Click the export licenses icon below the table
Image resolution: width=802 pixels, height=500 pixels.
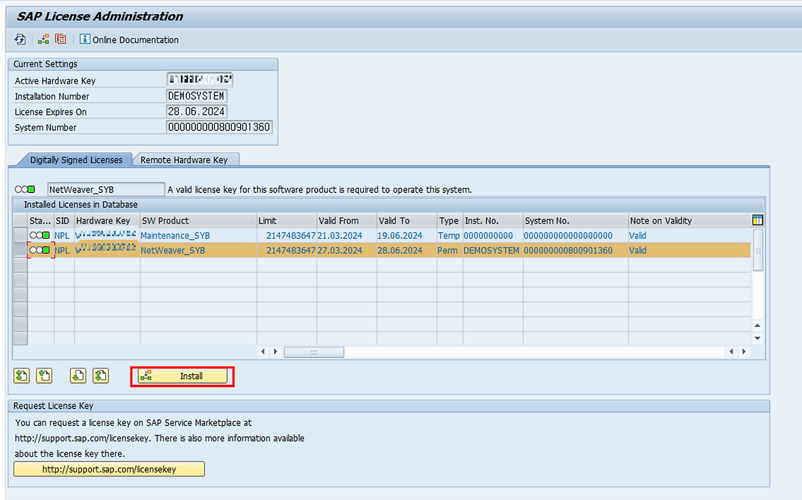click(21, 375)
